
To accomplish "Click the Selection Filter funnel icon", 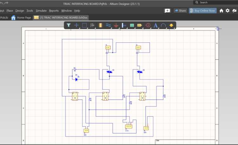I will coord(69,25).
